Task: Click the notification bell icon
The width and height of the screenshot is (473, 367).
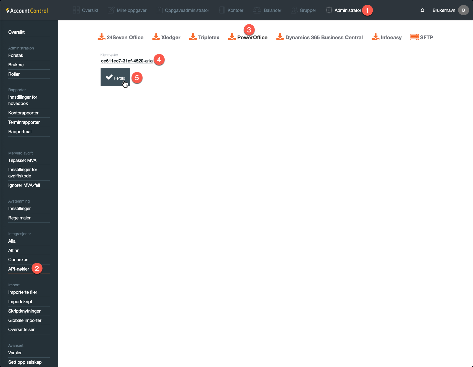Action: 422,10
